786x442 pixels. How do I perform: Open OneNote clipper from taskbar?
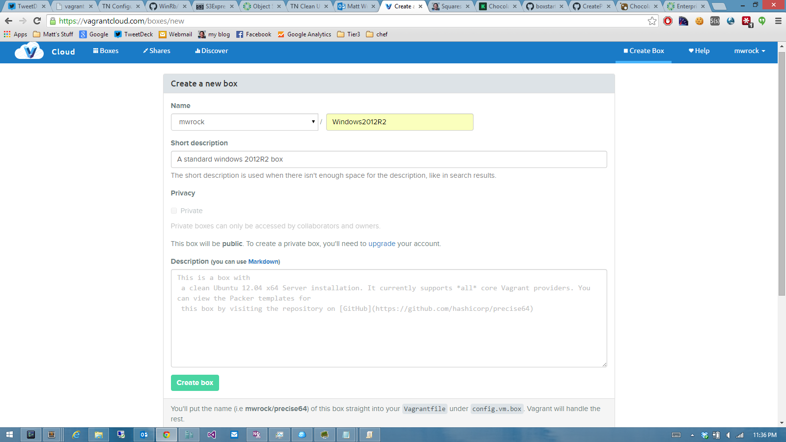coord(257,435)
